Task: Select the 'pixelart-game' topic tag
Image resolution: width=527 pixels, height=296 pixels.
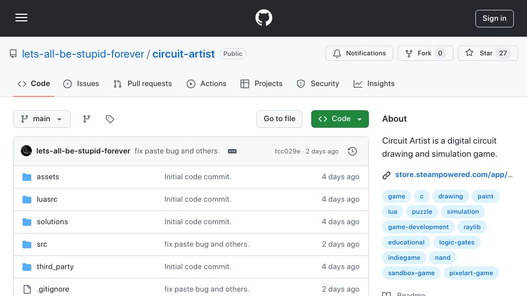Action: coord(471,273)
